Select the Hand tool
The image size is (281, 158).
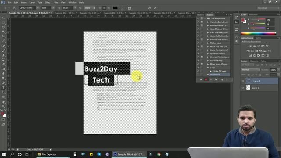3,102
